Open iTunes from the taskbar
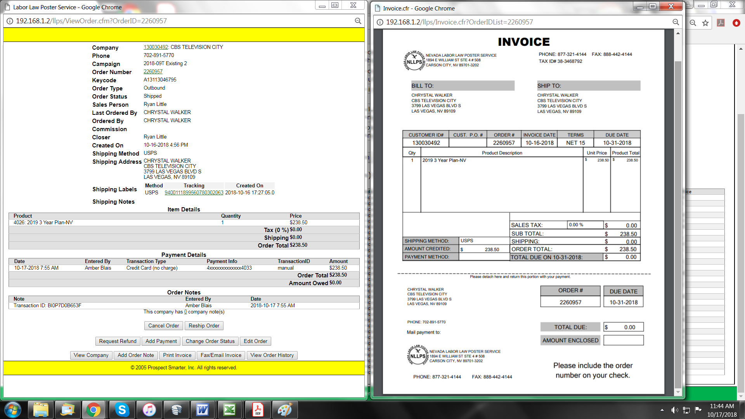Screen dimensions: 745x419 [149, 410]
